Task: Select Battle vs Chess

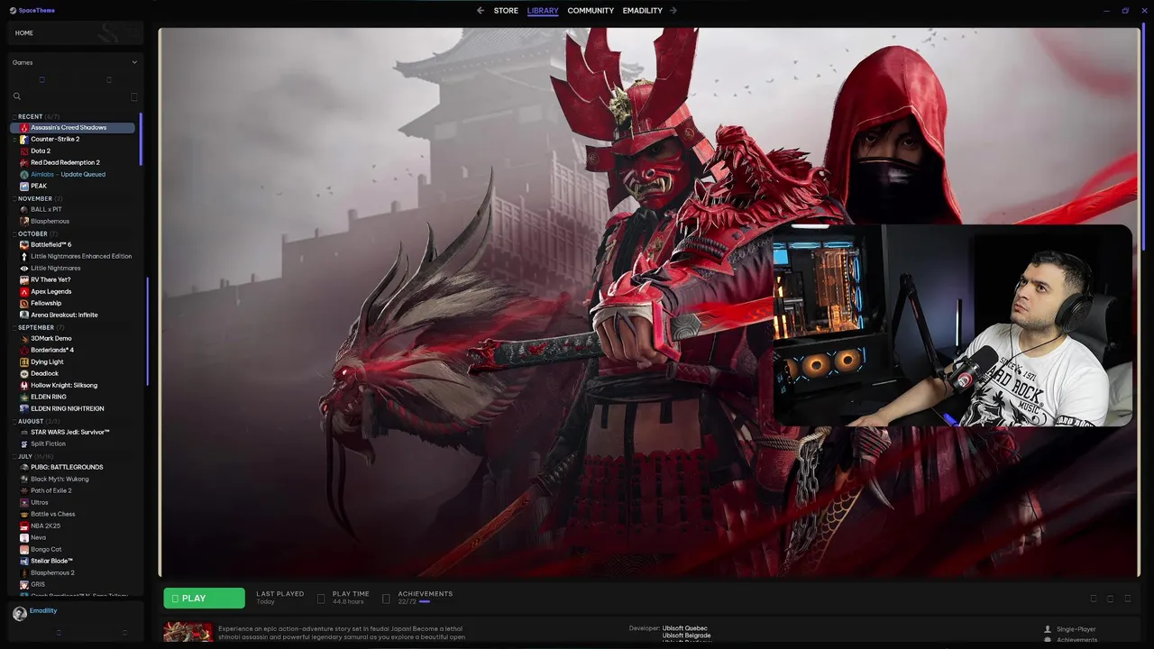Action: point(53,515)
